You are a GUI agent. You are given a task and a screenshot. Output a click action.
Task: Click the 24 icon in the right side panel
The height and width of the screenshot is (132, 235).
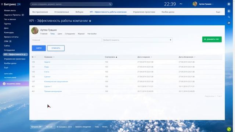[x=229, y=23]
